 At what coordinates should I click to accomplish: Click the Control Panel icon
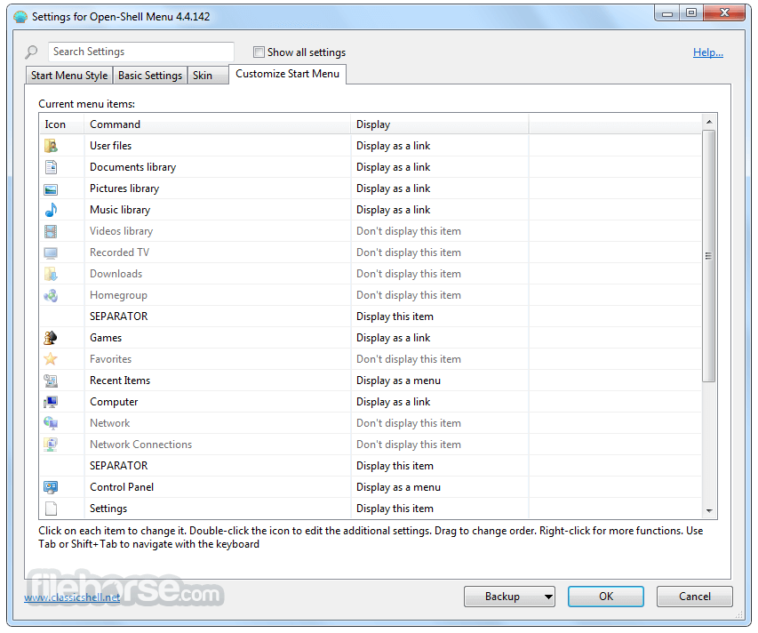tap(51, 487)
